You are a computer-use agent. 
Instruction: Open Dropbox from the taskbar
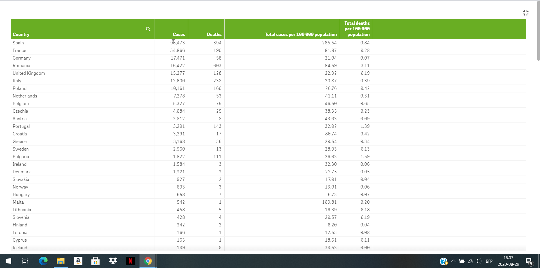click(x=113, y=261)
